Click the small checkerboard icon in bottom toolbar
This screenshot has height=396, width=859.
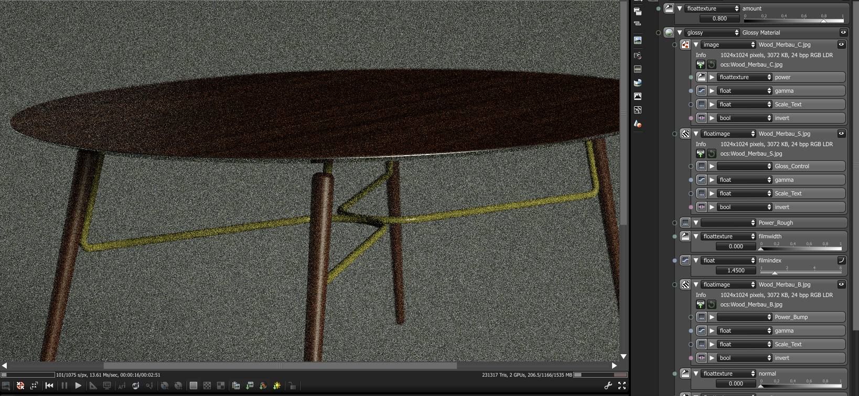click(x=207, y=386)
